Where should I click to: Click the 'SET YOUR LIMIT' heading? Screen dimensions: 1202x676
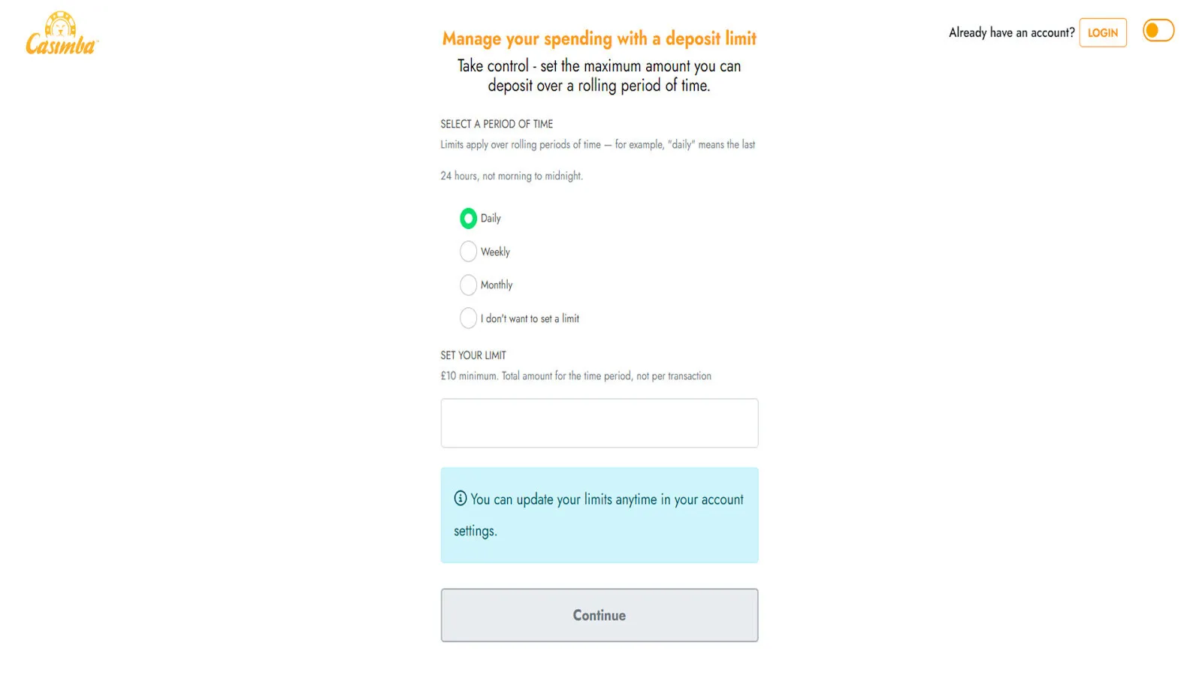(x=473, y=355)
